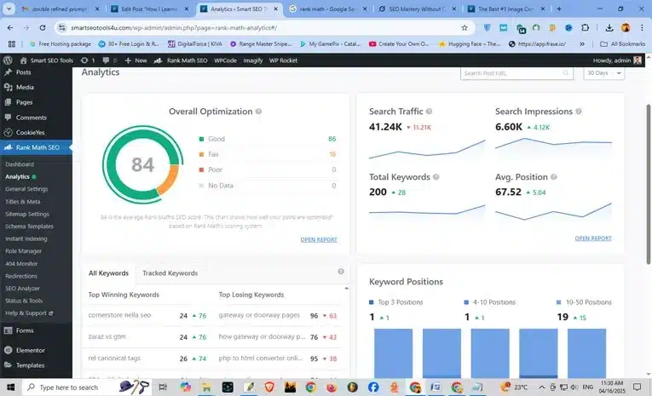Open Rank Math SEO admin bar menu
652x396 pixels.
pos(181,60)
